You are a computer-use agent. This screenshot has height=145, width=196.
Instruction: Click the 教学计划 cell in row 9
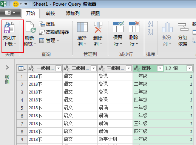click(115, 139)
